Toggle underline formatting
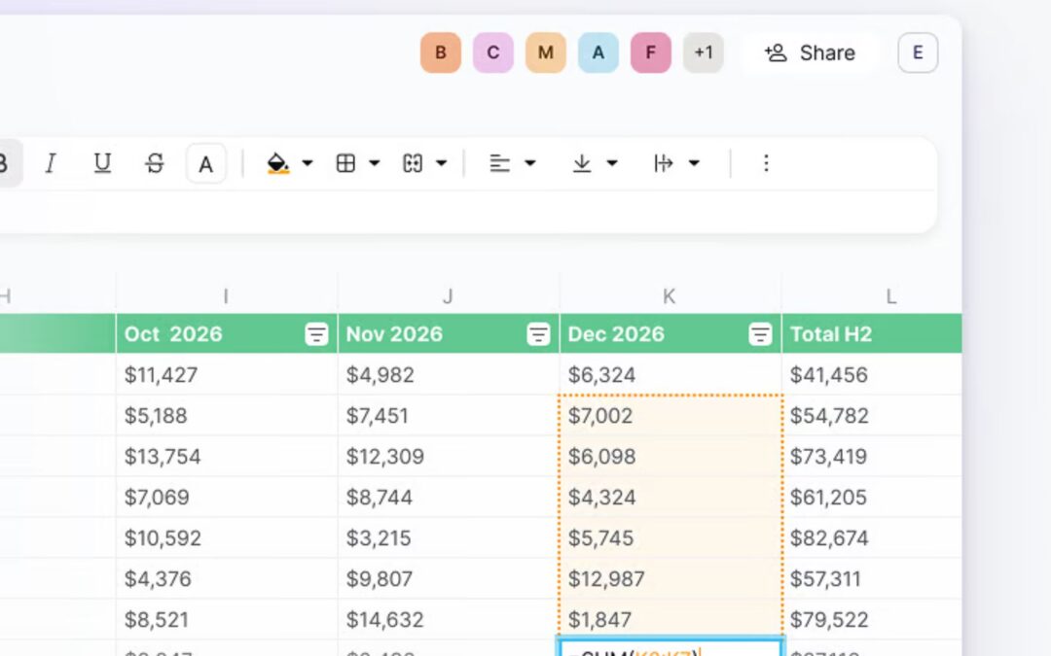The height and width of the screenshot is (656, 1051). [102, 163]
